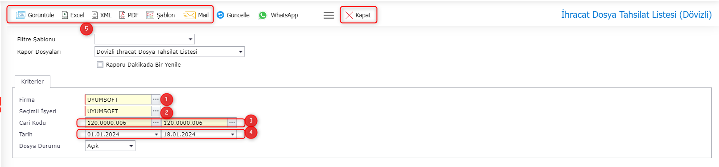Open the Firma lookup ellipsis button
This screenshot has height=167, width=719.
click(156, 99)
